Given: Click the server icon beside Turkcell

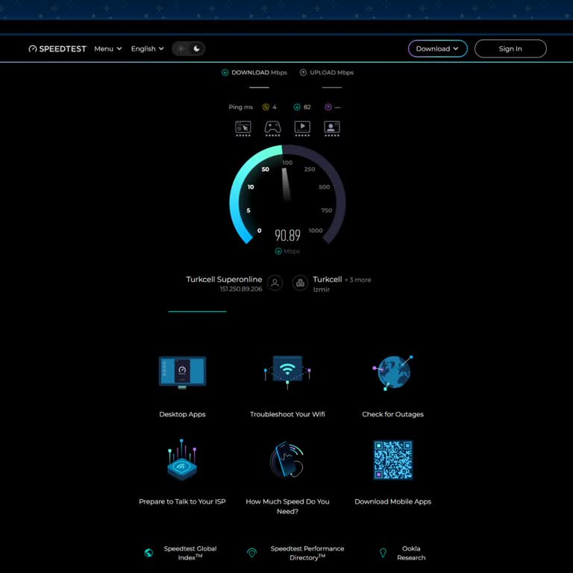Looking at the screenshot, I should (300, 283).
